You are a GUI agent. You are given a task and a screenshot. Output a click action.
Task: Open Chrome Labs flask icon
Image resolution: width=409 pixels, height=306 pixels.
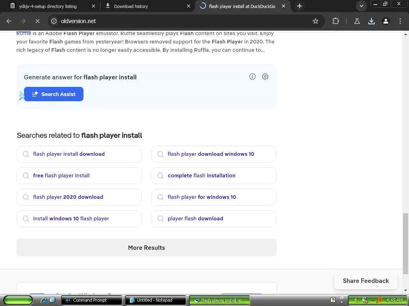(x=357, y=21)
